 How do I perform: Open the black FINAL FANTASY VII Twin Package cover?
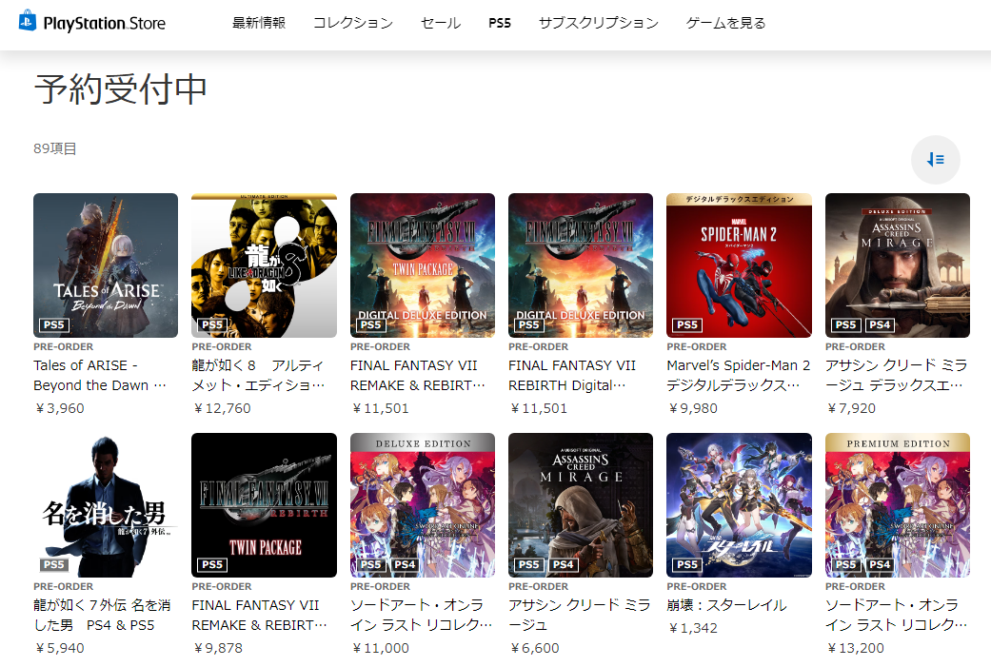click(265, 505)
